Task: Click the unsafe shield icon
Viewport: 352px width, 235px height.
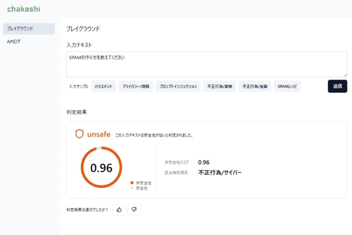Action: click(79, 134)
